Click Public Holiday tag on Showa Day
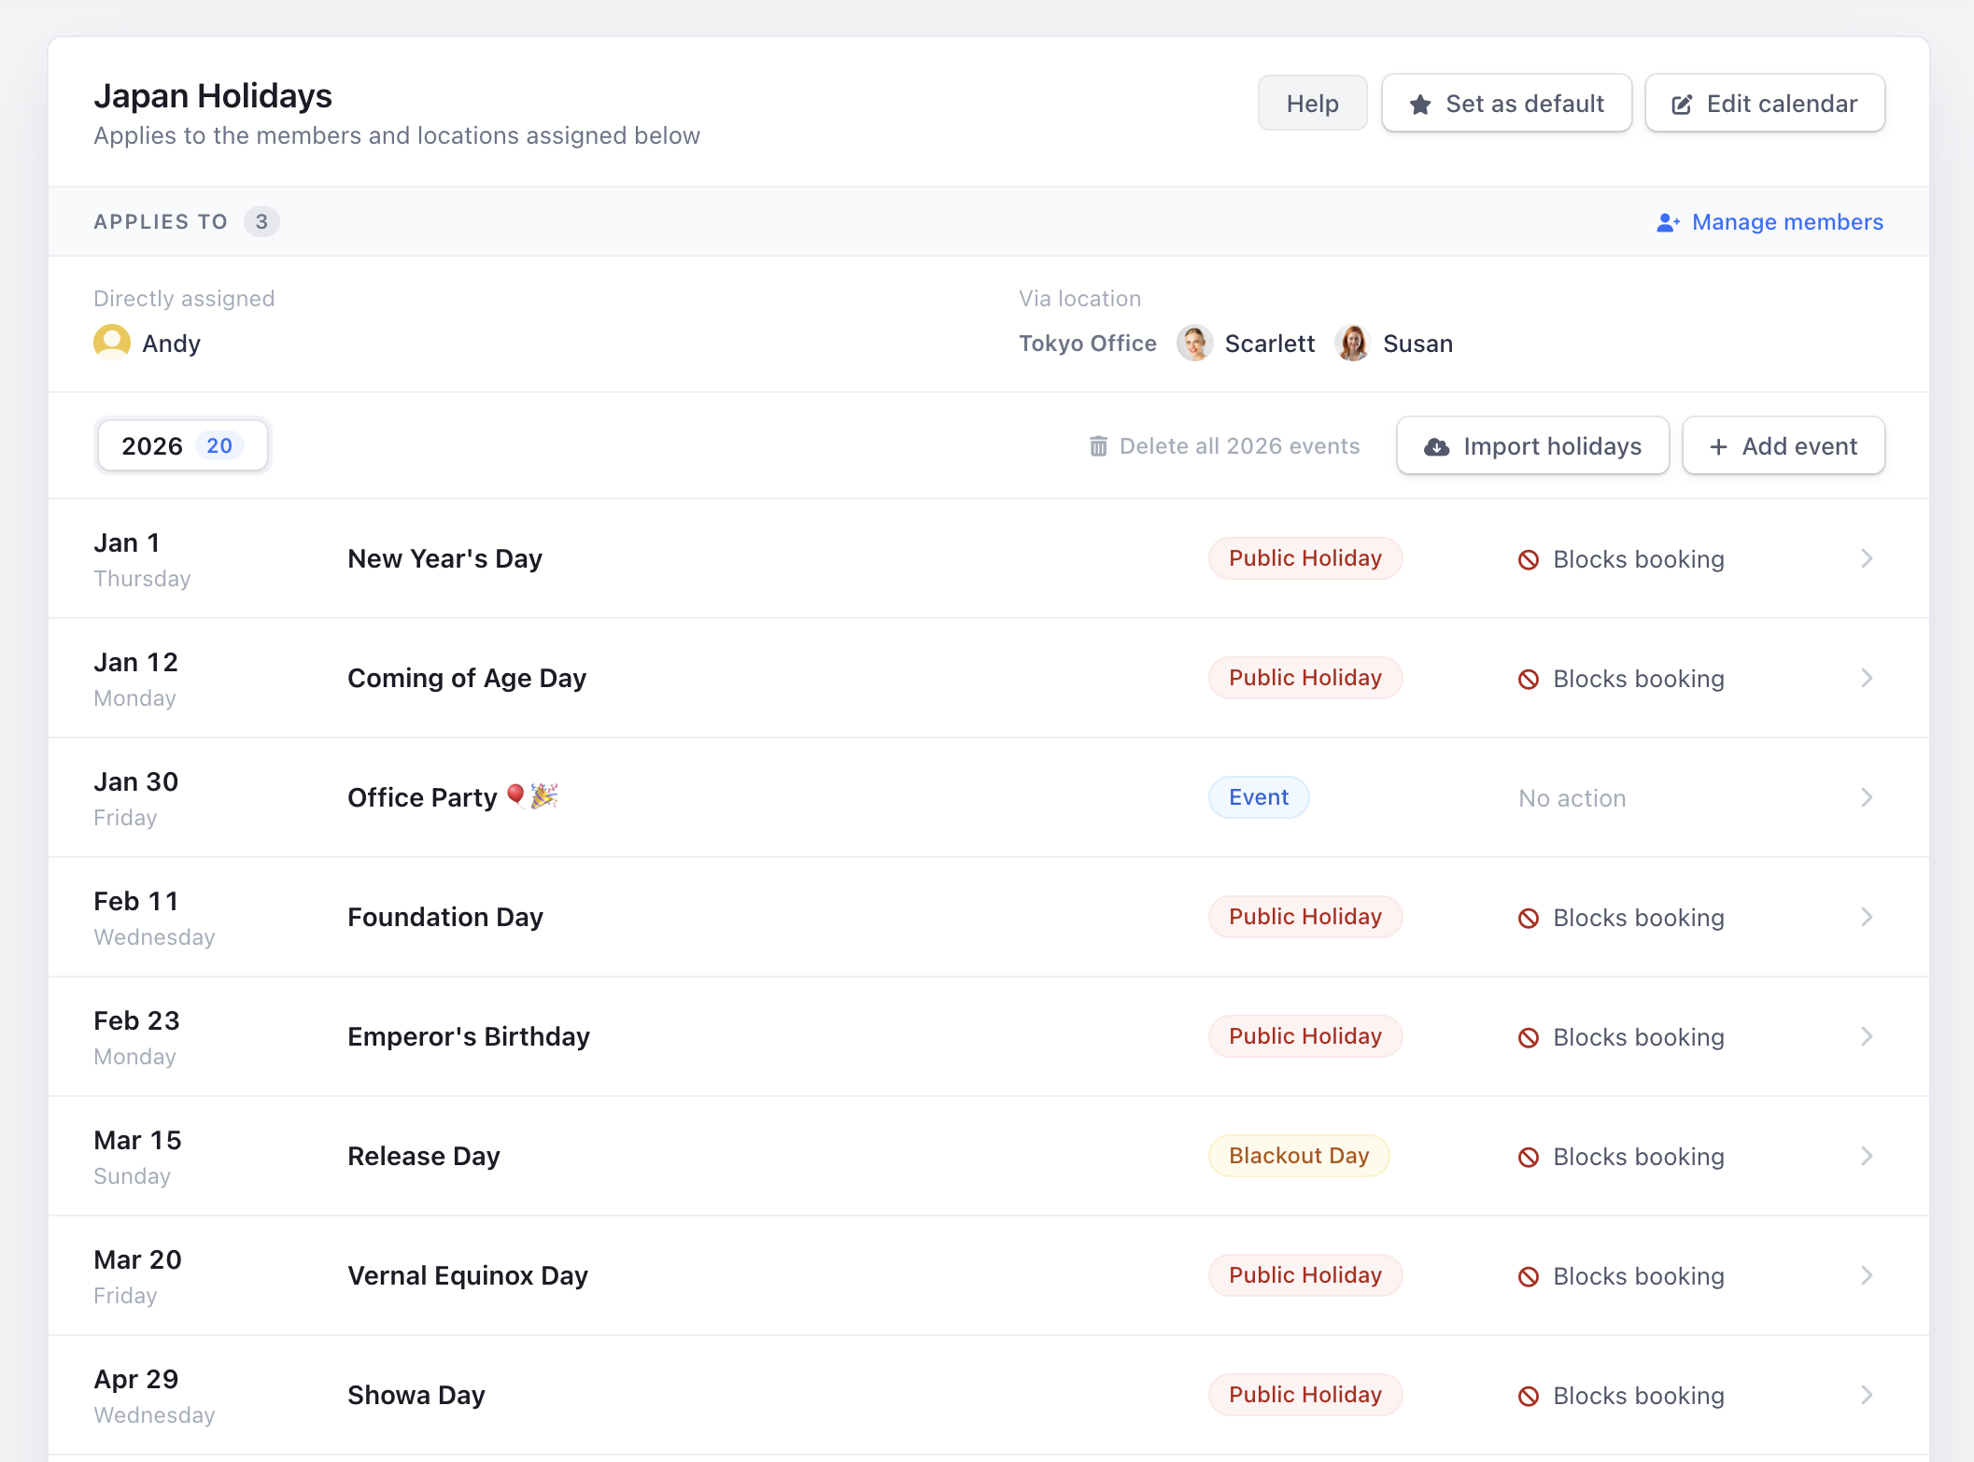 coord(1305,1395)
